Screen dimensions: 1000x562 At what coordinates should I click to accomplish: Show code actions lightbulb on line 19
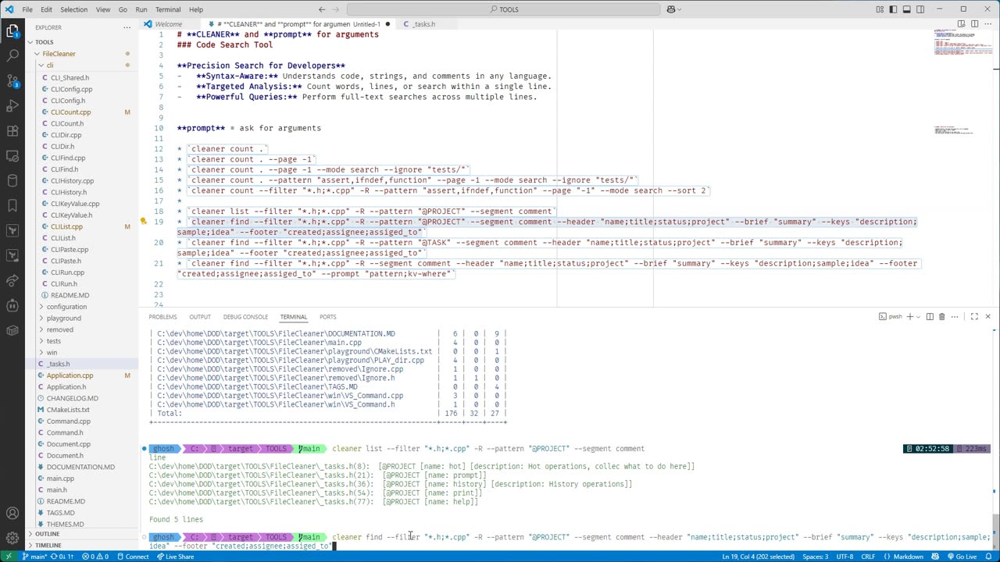(144, 222)
